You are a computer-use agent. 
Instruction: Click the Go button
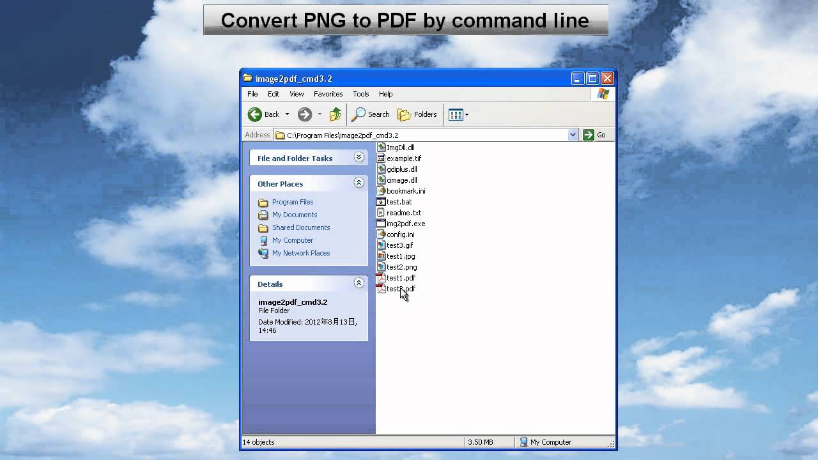594,135
